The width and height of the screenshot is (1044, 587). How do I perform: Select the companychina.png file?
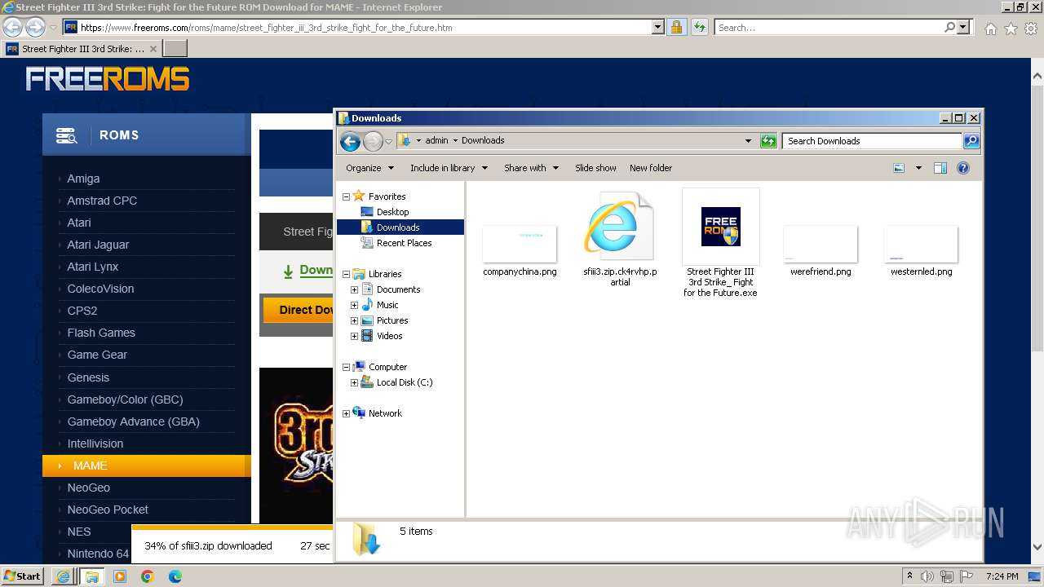(520, 251)
